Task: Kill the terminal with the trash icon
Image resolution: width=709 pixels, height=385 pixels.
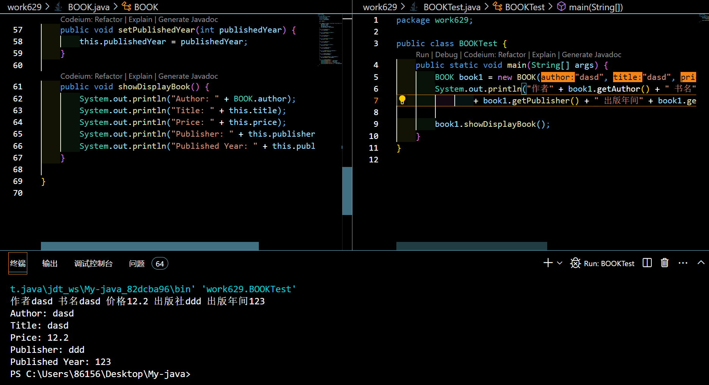Action: coord(665,263)
